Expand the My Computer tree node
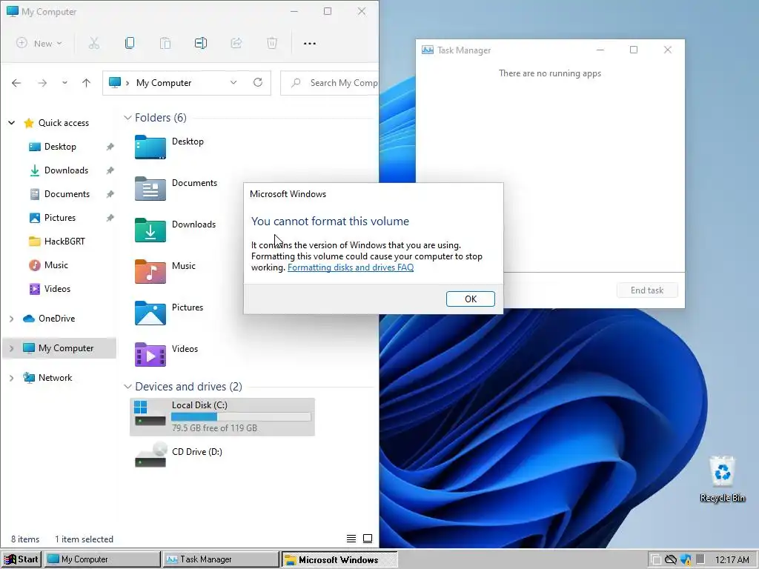The image size is (759, 569). point(12,348)
